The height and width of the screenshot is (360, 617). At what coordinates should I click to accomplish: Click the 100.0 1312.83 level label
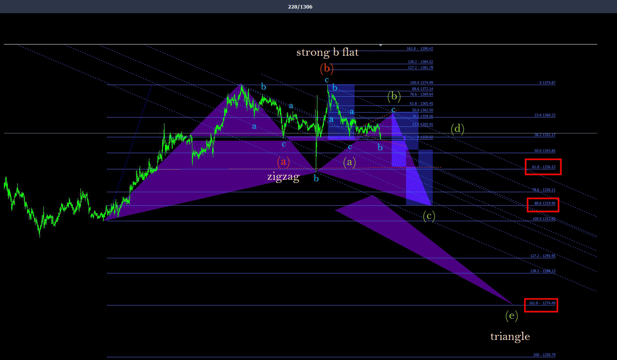(x=544, y=219)
